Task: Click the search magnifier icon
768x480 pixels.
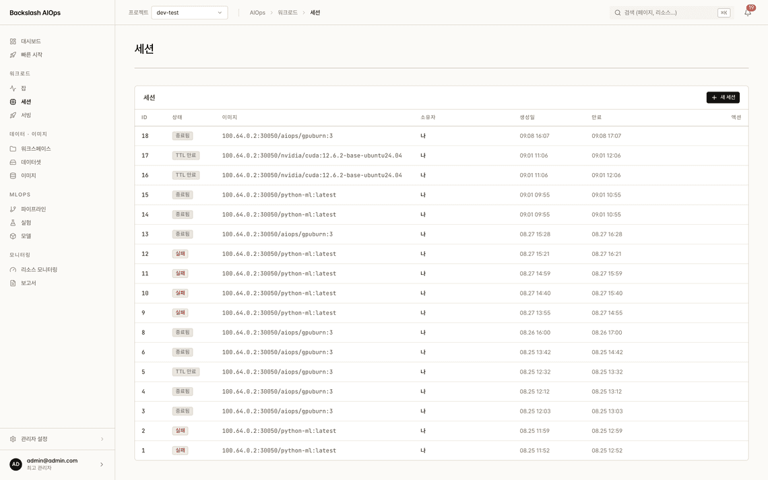Action: coord(618,13)
